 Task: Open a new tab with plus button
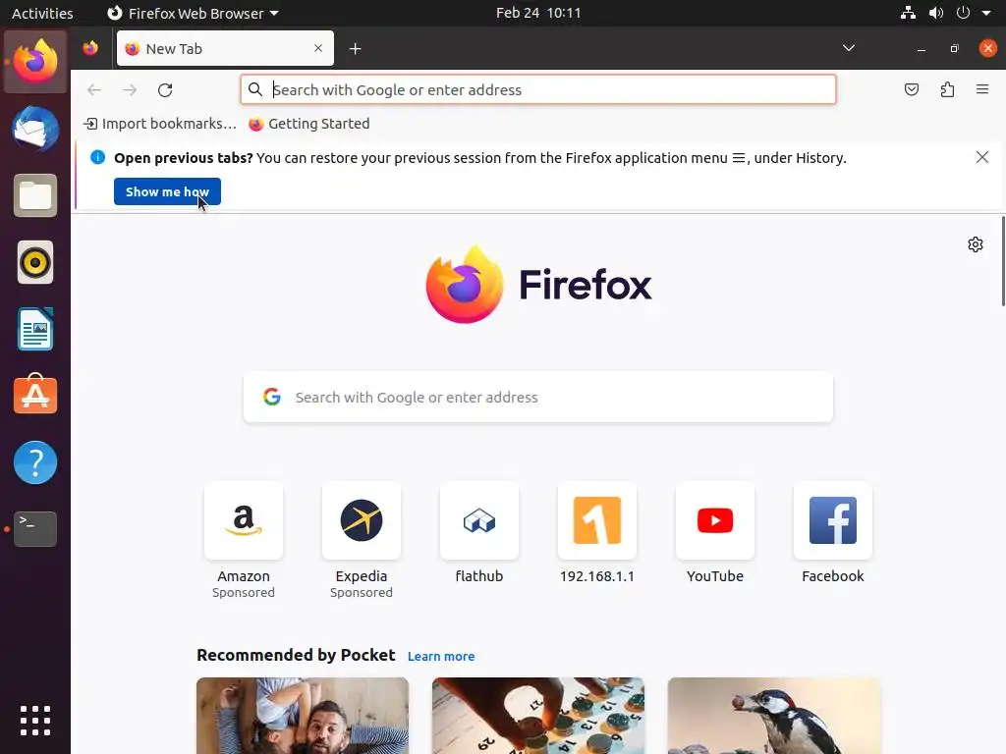coord(355,49)
